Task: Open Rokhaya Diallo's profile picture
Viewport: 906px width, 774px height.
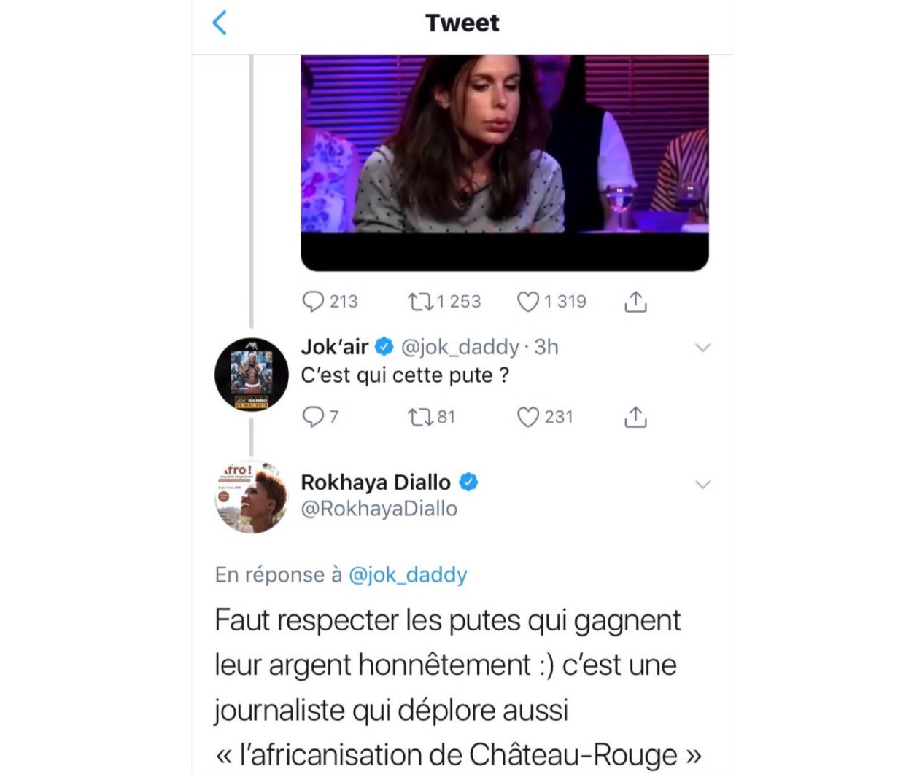Action: 252,497
